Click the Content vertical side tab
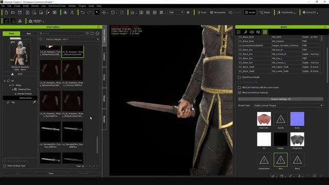The image size is (329, 185). (x=104, y=57)
